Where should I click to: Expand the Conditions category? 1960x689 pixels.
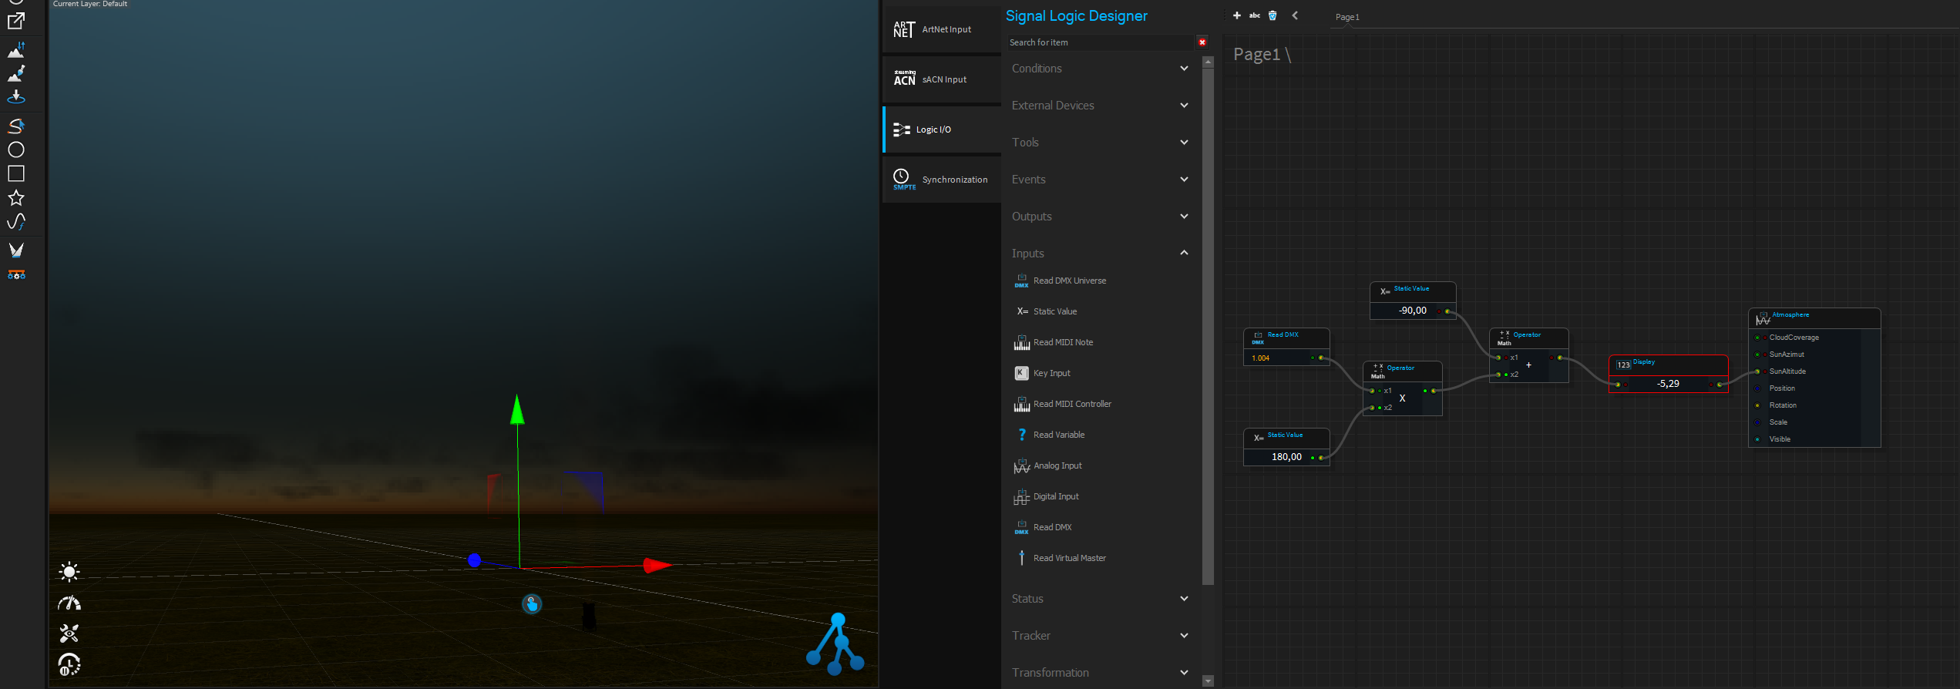tap(1099, 69)
